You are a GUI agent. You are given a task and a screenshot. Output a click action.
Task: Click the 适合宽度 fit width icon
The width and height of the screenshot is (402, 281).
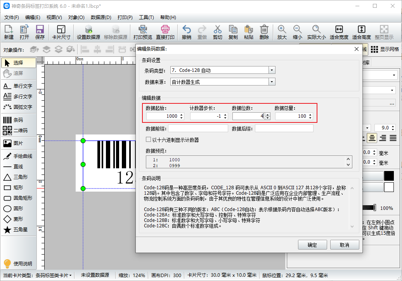click(x=339, y=32)
